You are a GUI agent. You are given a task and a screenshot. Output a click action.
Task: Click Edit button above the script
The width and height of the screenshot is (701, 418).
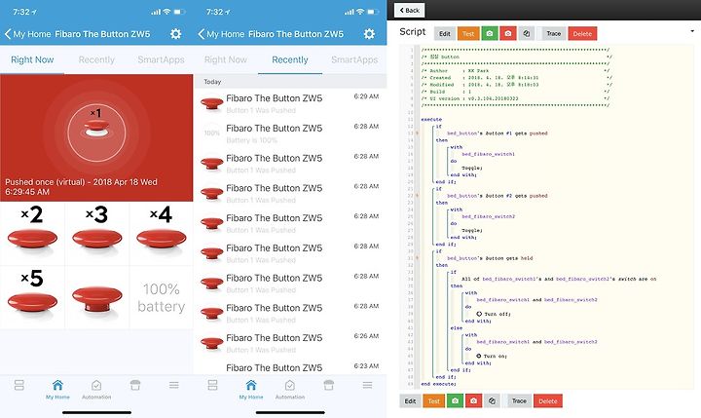(445, 33)
